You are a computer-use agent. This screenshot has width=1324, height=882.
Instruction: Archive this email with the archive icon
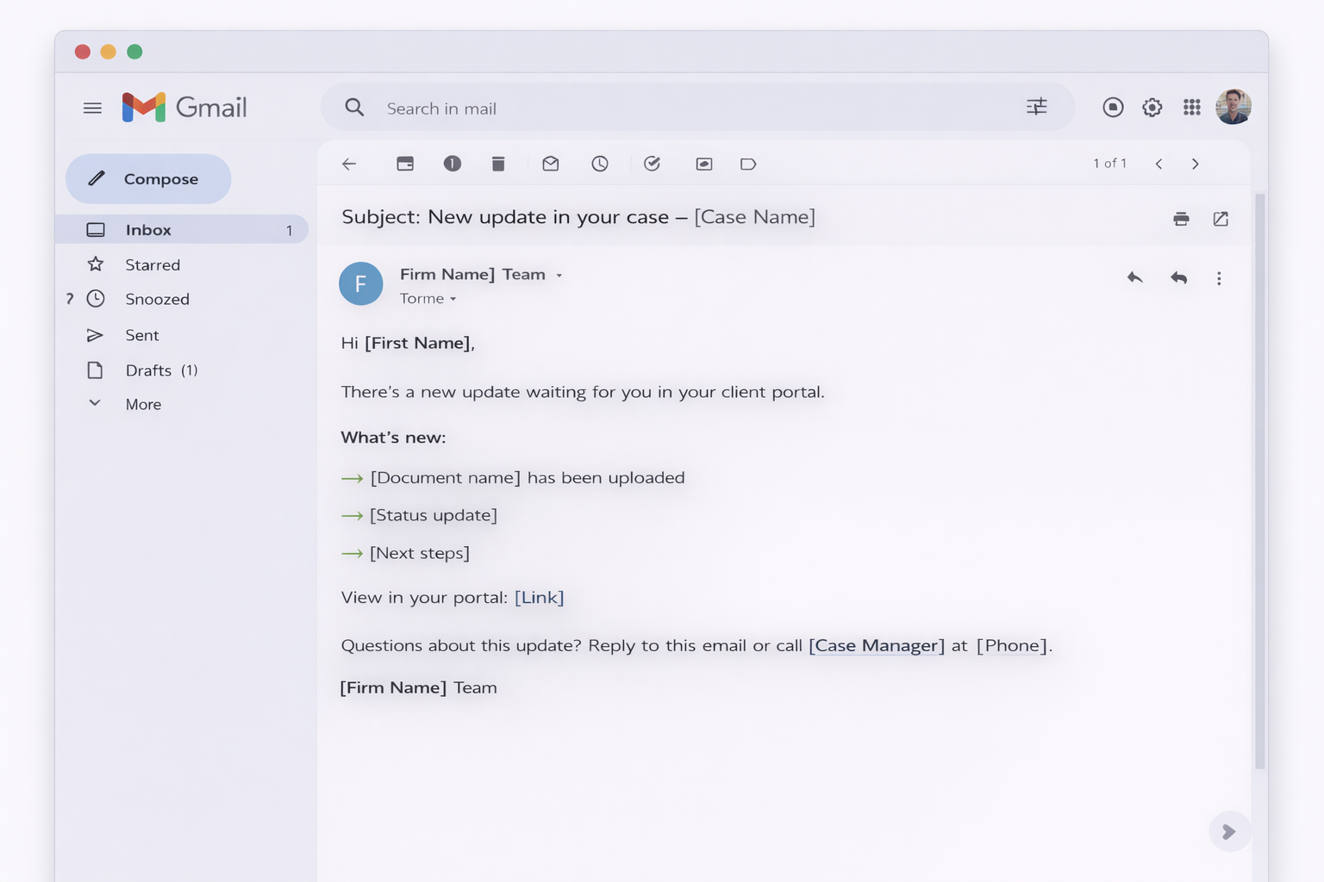[x=405, y=164]
